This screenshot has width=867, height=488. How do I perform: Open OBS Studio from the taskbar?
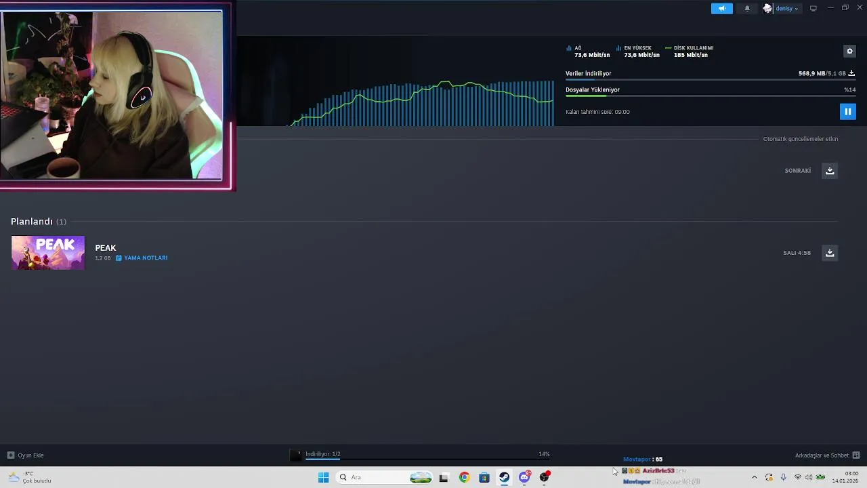pyautogui.click(x=544, y=477)
